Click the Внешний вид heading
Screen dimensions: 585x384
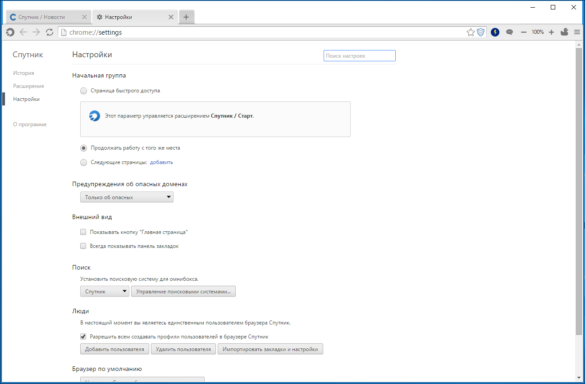click(92, 217)
